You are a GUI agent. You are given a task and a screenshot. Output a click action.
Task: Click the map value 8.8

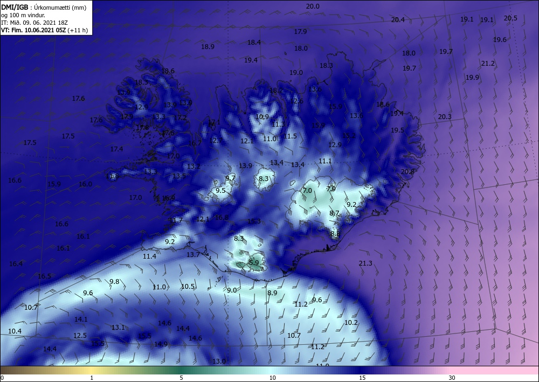(x=335, y=234)
